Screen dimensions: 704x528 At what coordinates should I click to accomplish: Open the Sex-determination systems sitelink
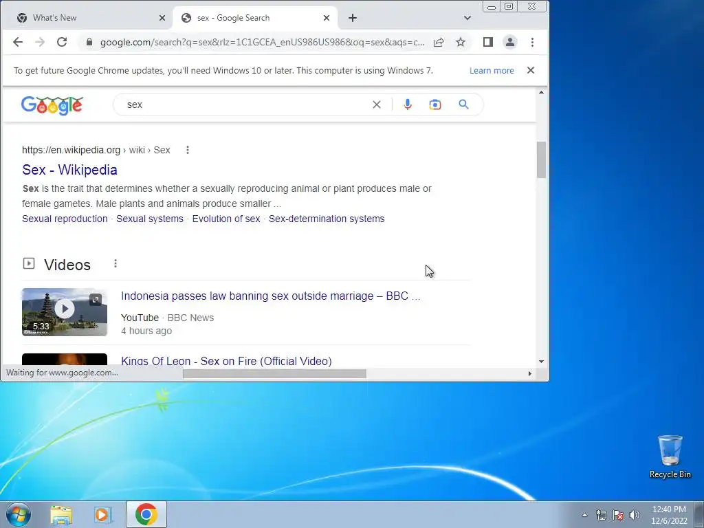click(x=327, y=219)
